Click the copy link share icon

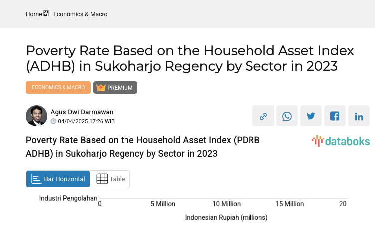tap(263, 116)
